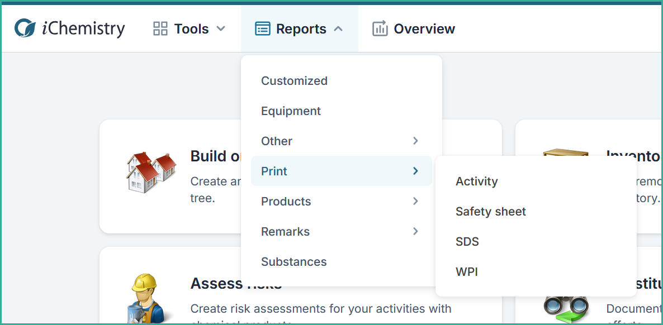Choose Activity in the Print submenu
This screenshot has height=325, width=663.
536,181
